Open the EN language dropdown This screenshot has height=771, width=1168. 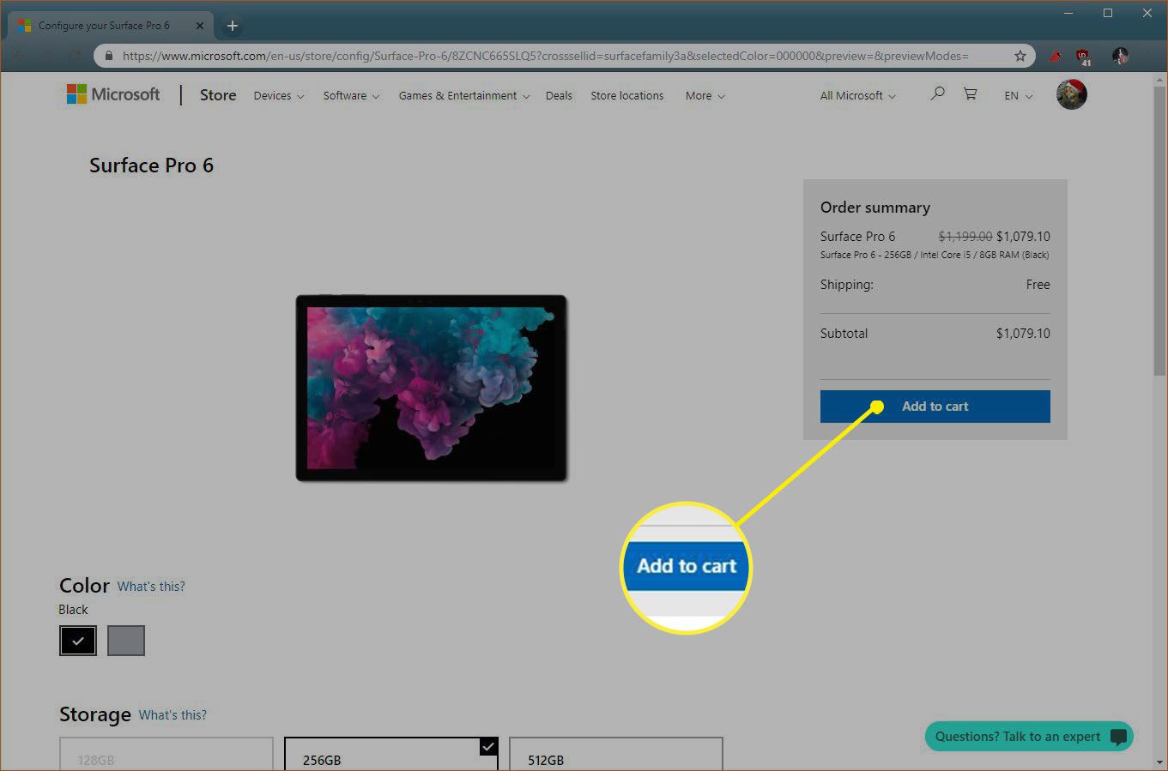pos(1019,96)
